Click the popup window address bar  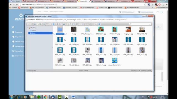pos(89,20)
